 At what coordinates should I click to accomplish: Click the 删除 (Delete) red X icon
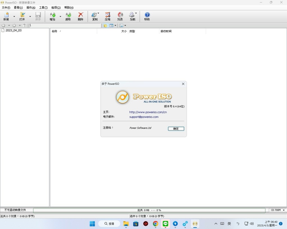click(x=80, y=16)
